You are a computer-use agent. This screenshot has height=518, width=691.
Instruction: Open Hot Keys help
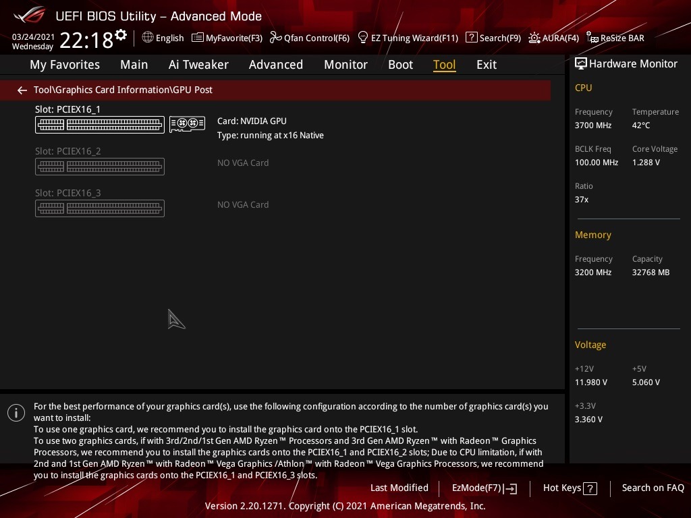tap(570, 488)
